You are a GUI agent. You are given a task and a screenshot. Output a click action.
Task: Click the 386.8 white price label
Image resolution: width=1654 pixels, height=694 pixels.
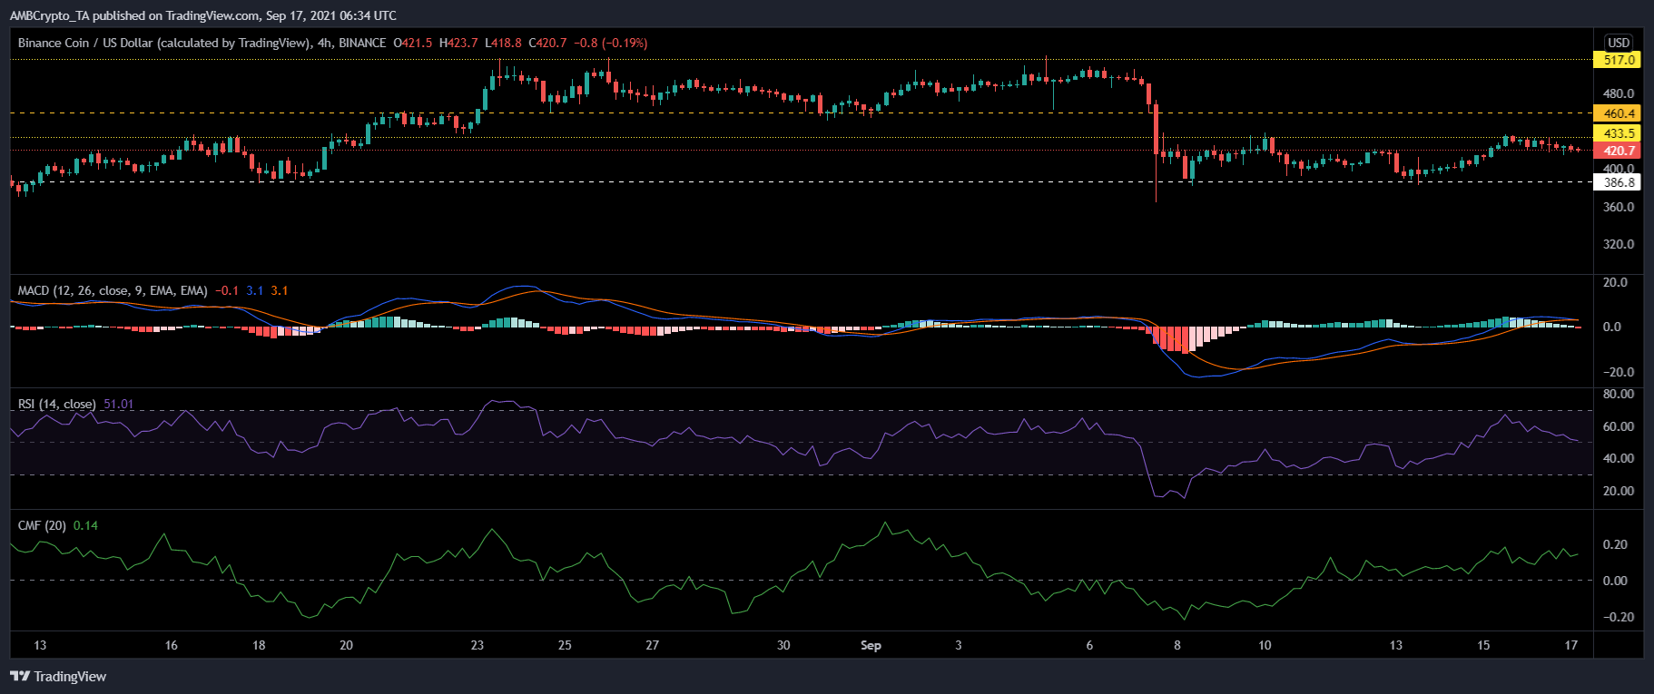pos(1618,182)
